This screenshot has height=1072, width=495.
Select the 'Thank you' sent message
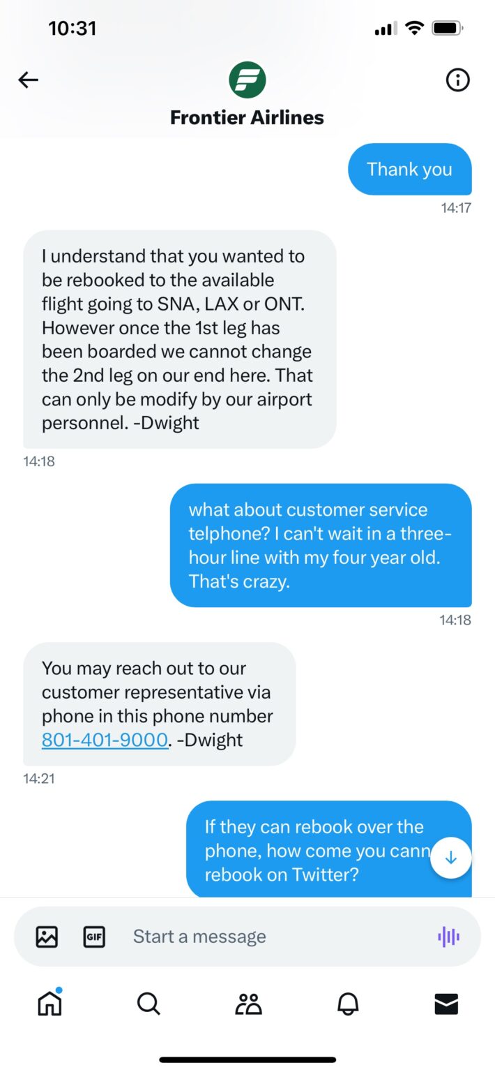coord(409,170)
